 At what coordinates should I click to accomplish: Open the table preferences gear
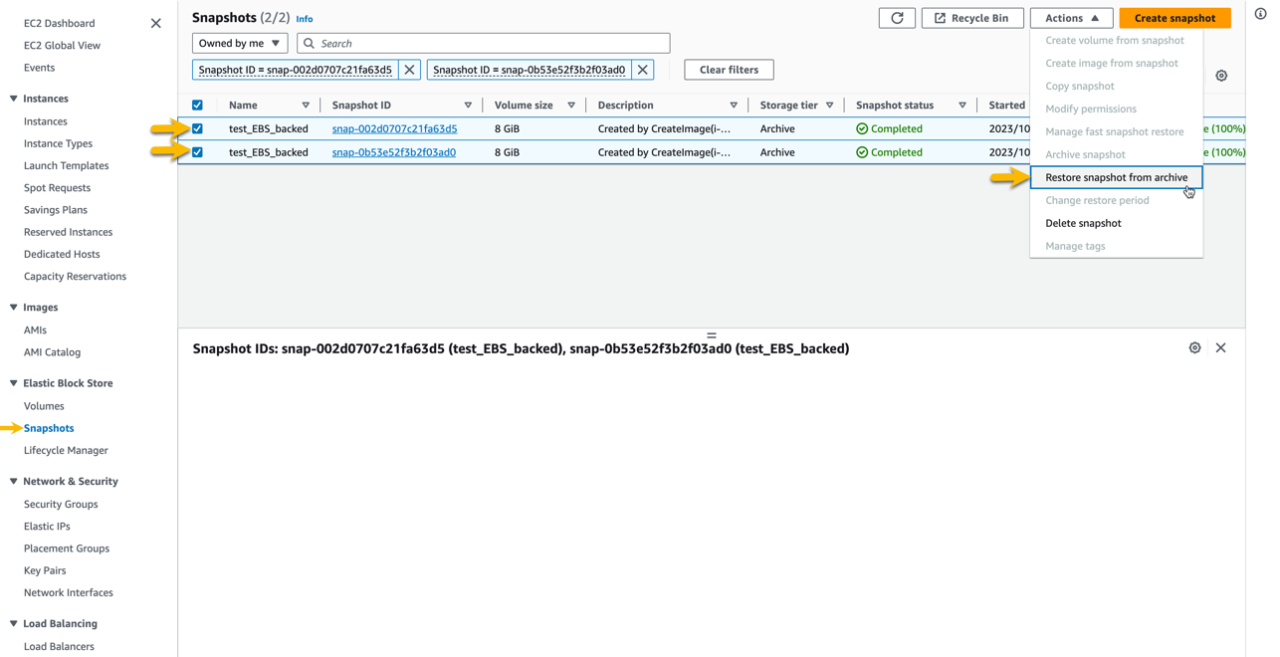1222,75
